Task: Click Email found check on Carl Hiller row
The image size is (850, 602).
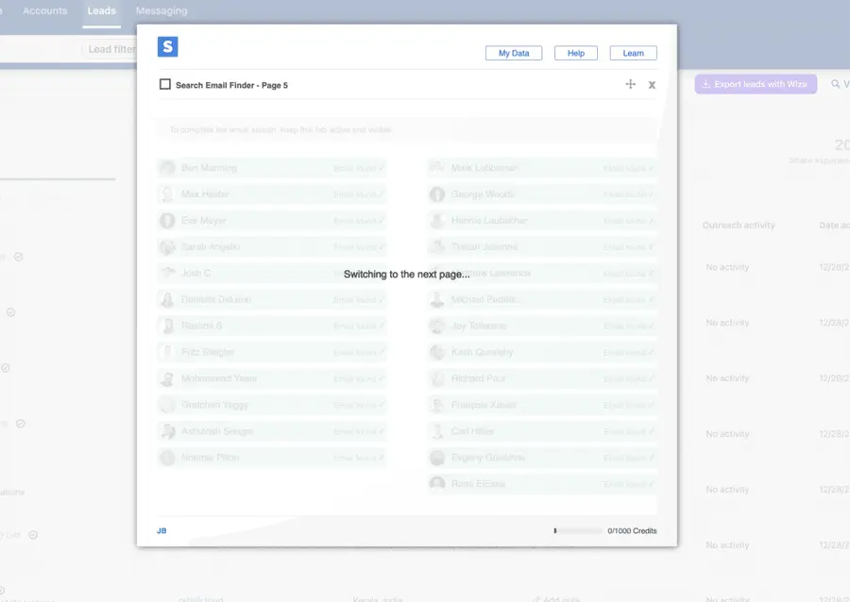Action: point(629,432)
